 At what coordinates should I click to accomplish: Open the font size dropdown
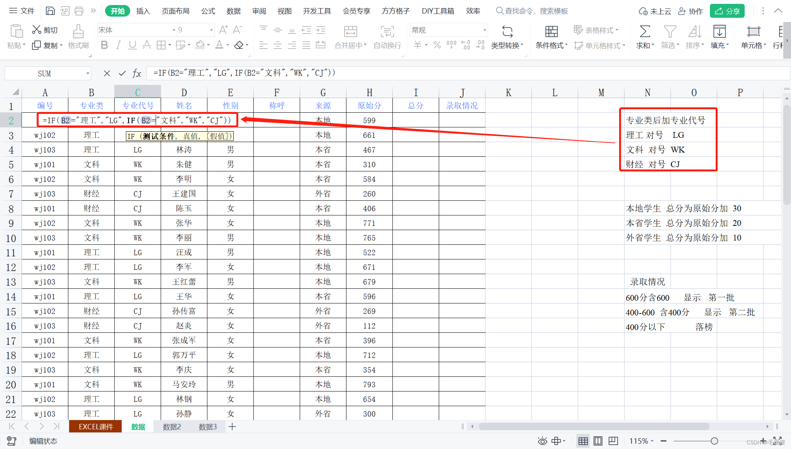click(211, 30)
